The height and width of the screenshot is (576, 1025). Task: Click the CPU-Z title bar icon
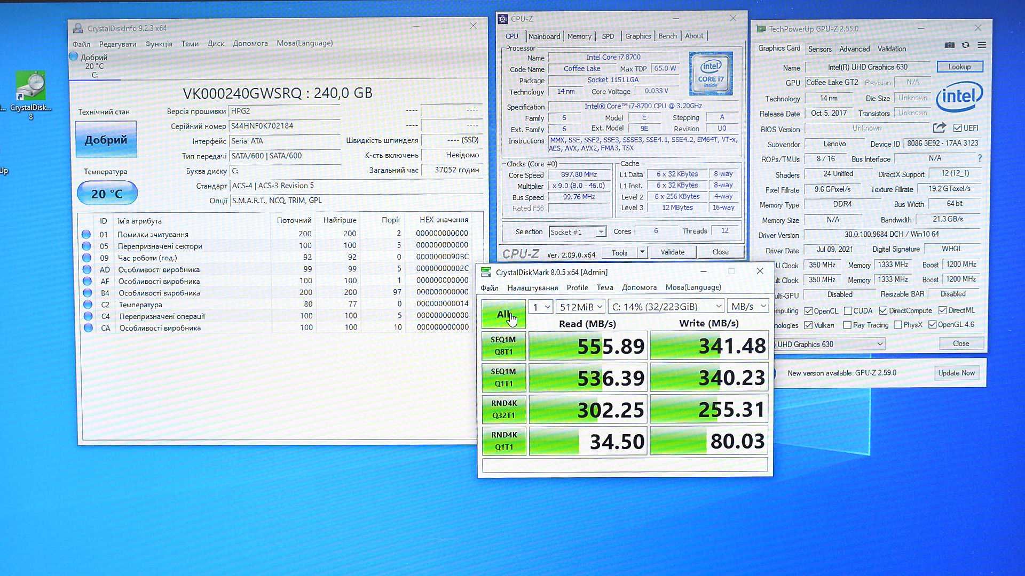502,19
